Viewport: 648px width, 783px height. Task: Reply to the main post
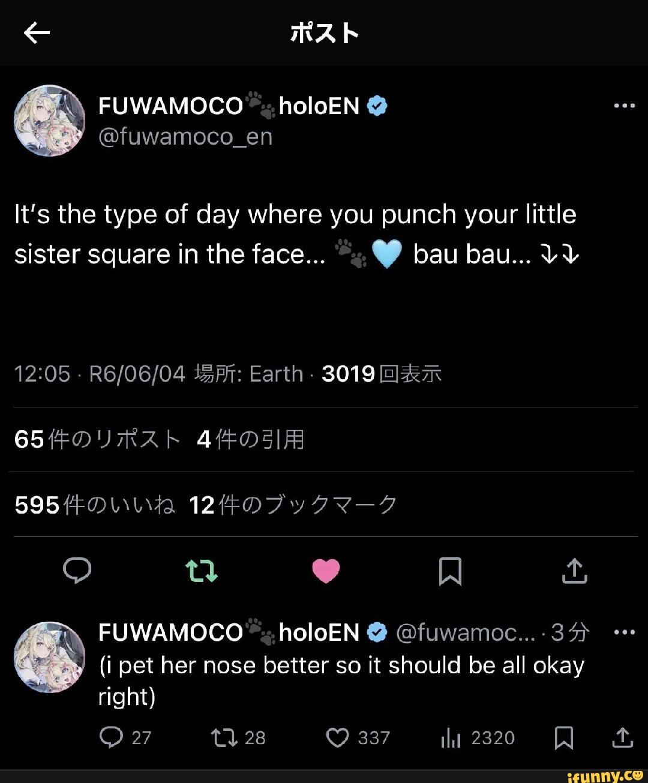(x=77, y=571)
